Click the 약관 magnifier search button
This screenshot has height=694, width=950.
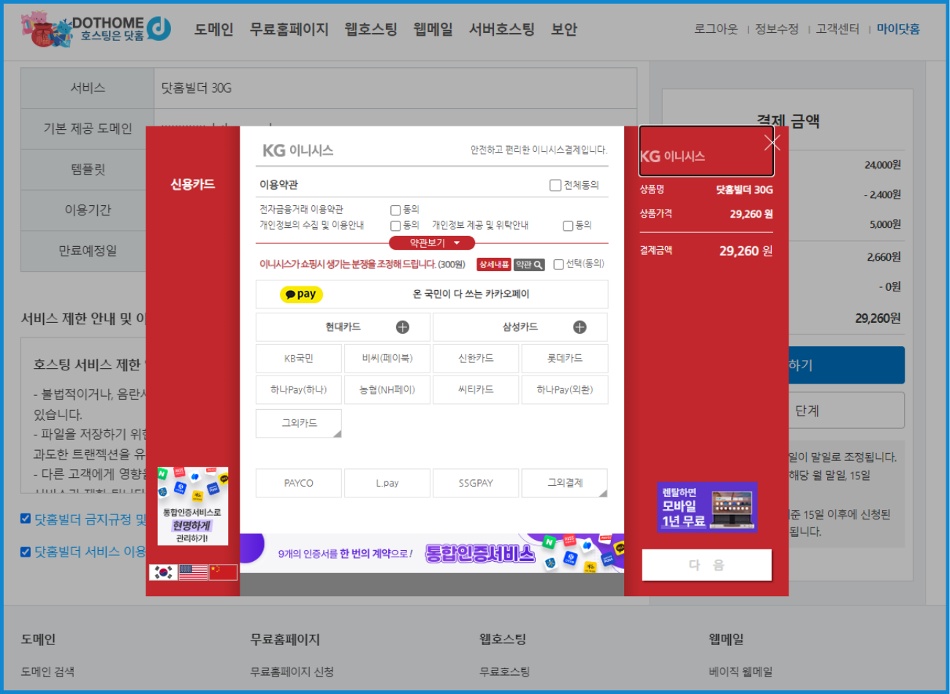pos(529,264)
